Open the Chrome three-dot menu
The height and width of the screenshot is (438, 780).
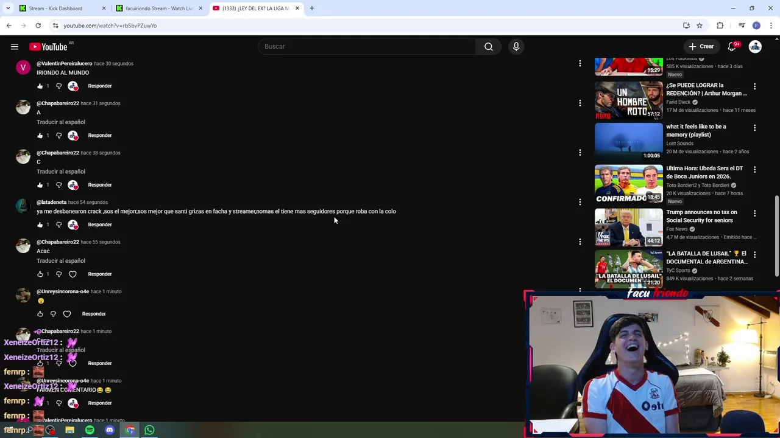[x=771, y=26]
